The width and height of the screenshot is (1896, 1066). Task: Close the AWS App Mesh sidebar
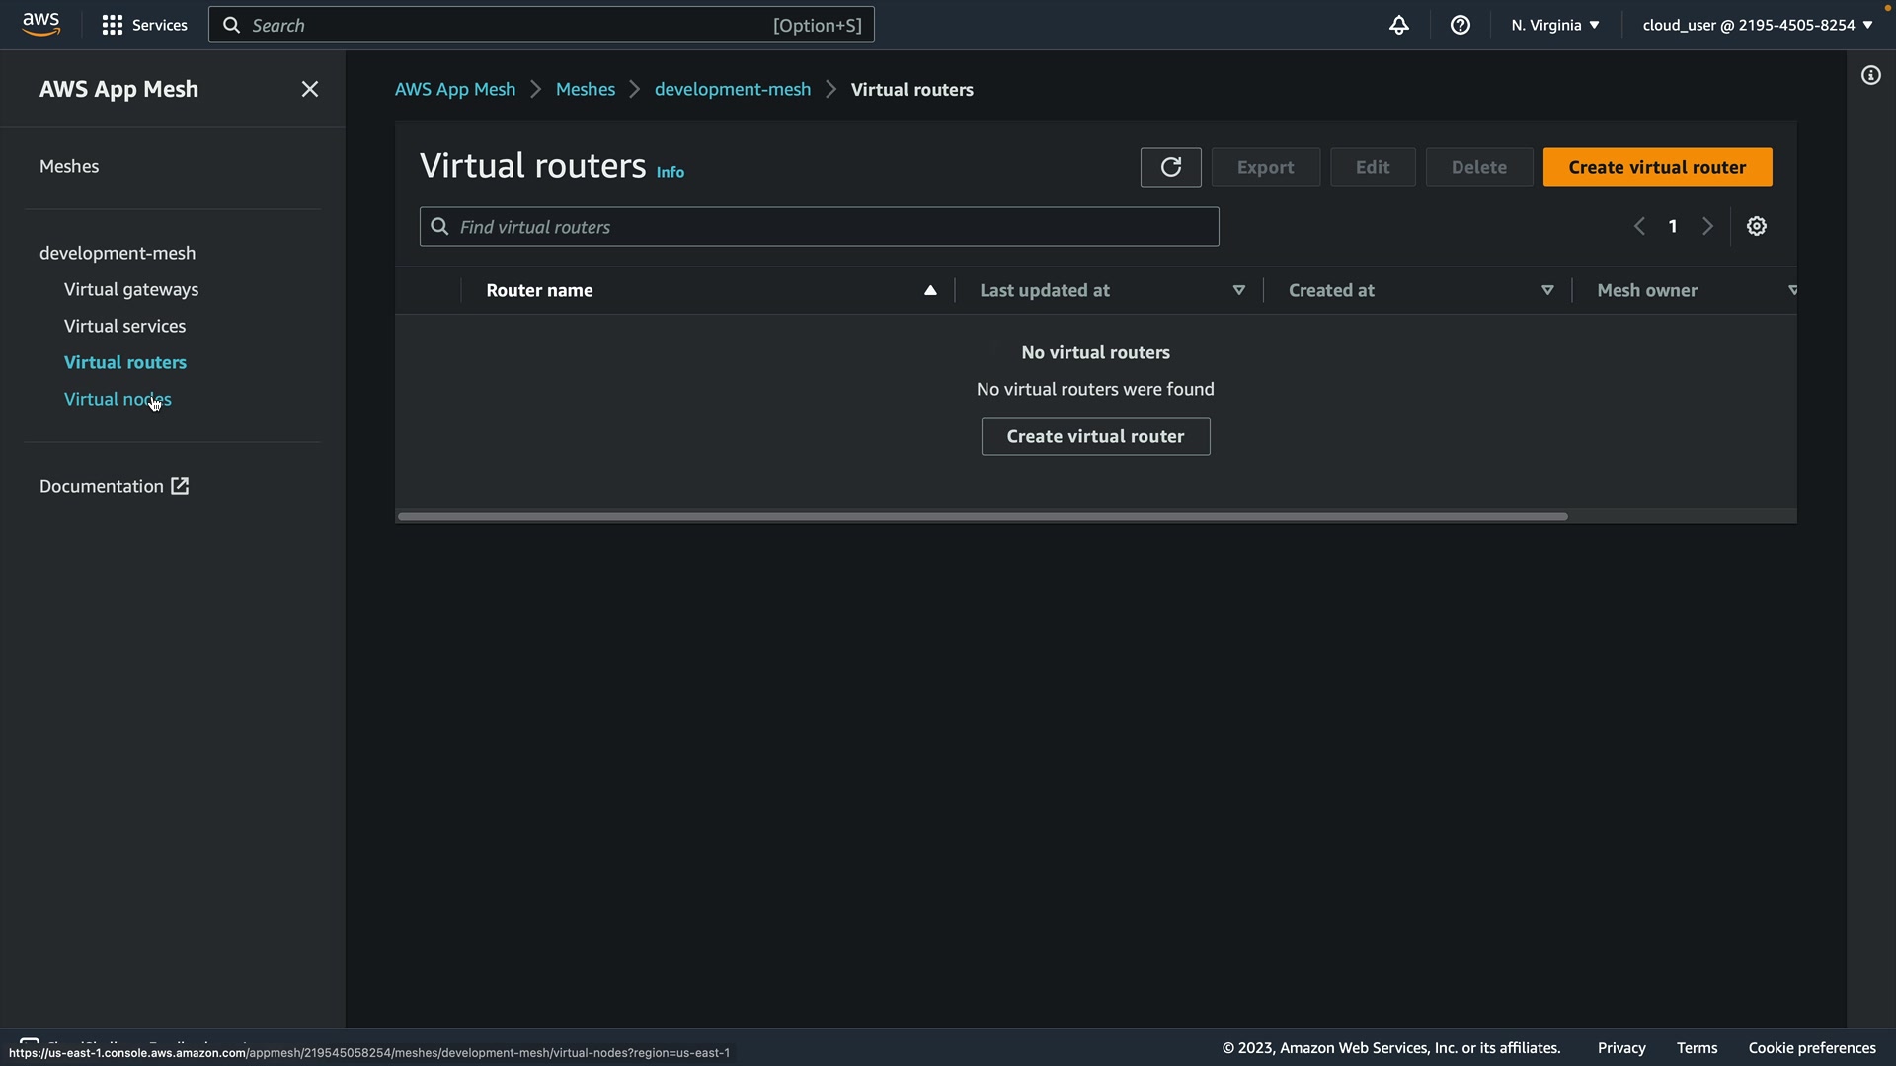(309, 89)
